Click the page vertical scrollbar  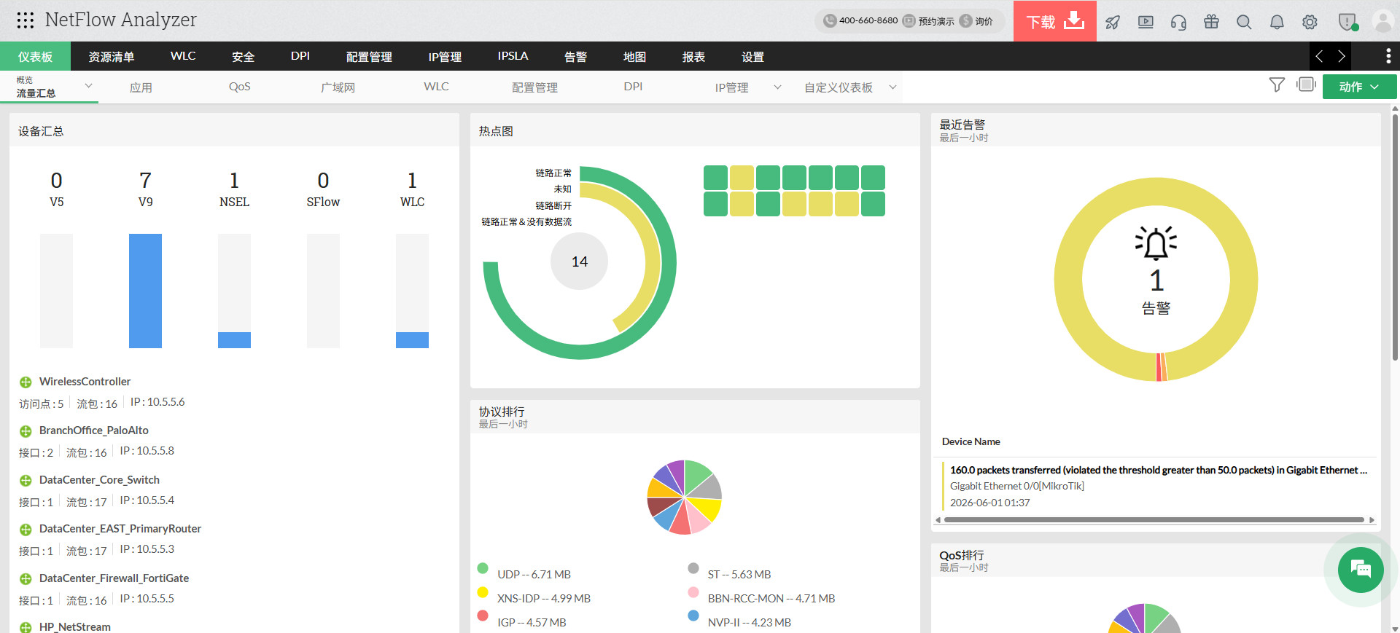pyautogui.click(x=1395, y=237)
